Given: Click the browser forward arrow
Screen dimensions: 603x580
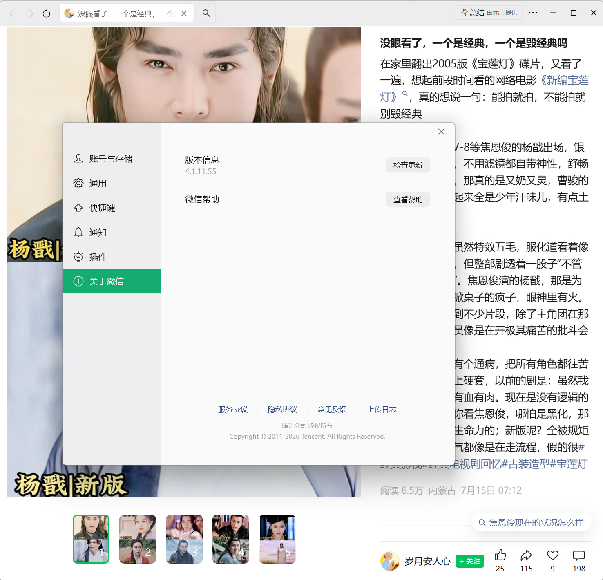Looking at the screenshot, I should point(31,13).
